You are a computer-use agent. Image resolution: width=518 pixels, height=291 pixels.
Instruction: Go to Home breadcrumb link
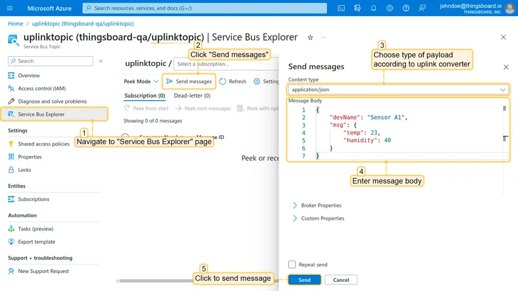coord(16,24)
